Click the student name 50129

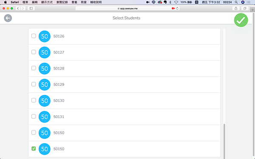(59, 84)
